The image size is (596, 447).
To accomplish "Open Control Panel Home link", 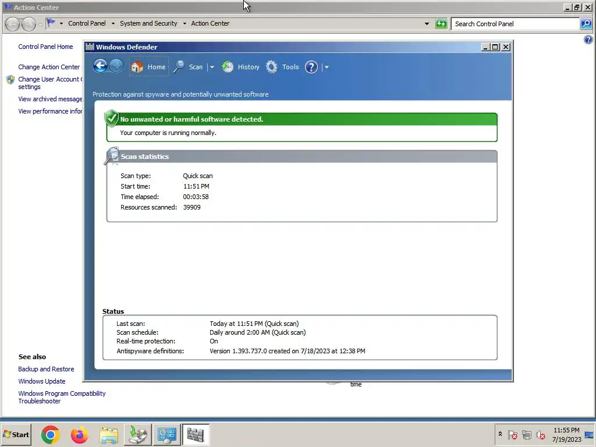I will point(45,47).
